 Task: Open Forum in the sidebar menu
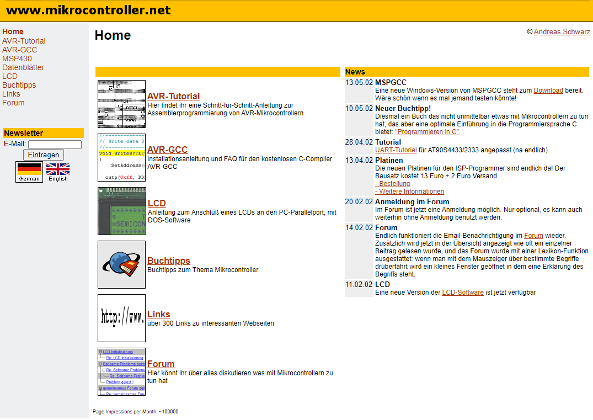coord(13,103)
